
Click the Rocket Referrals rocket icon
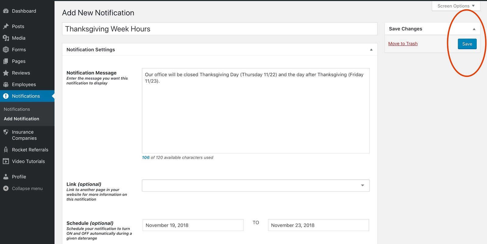tap(6, 150)
